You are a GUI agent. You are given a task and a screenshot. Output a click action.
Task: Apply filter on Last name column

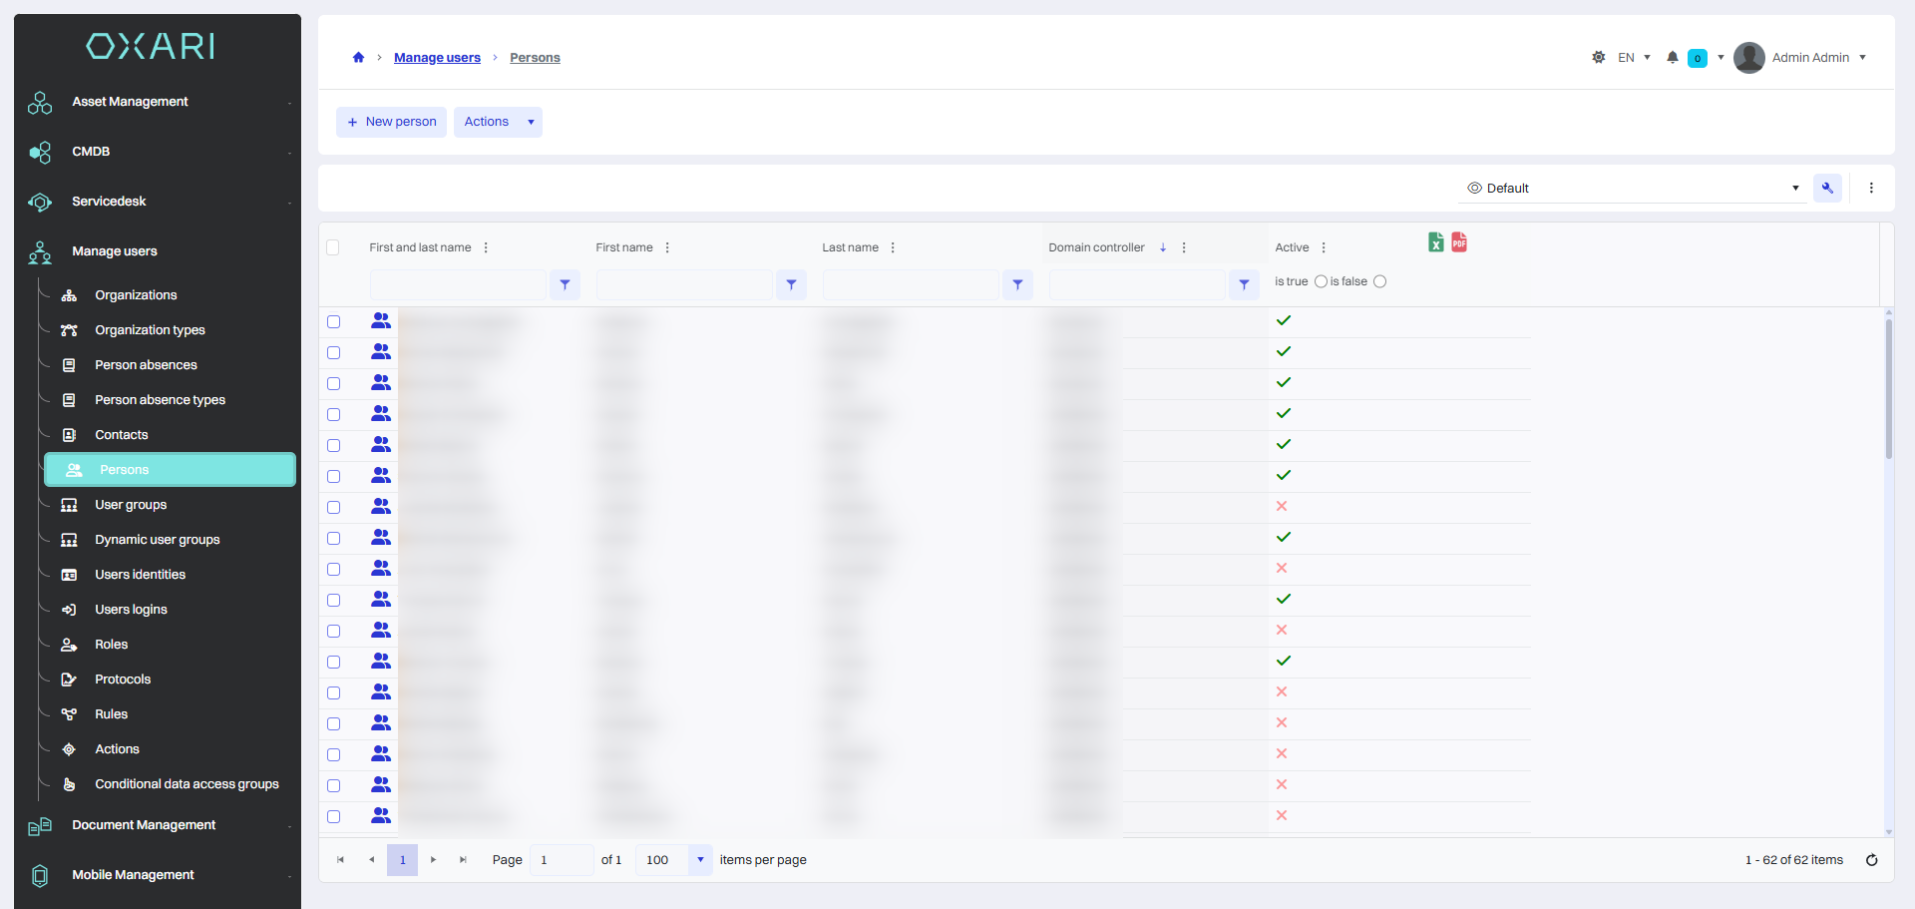tap(1017, 284)
